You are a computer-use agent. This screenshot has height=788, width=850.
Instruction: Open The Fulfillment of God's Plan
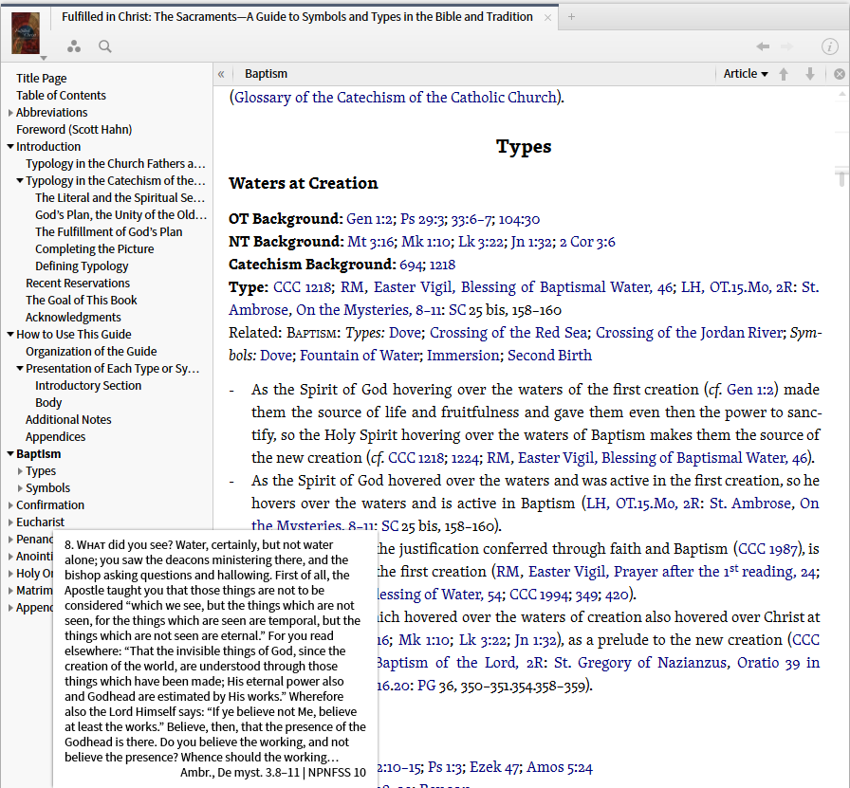(109, 232)
